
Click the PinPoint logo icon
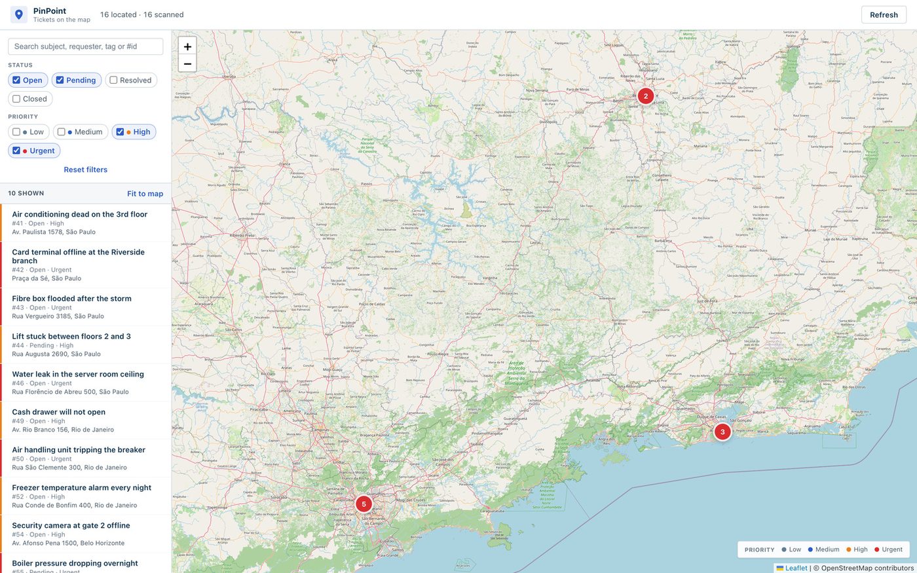pos(19,14)
